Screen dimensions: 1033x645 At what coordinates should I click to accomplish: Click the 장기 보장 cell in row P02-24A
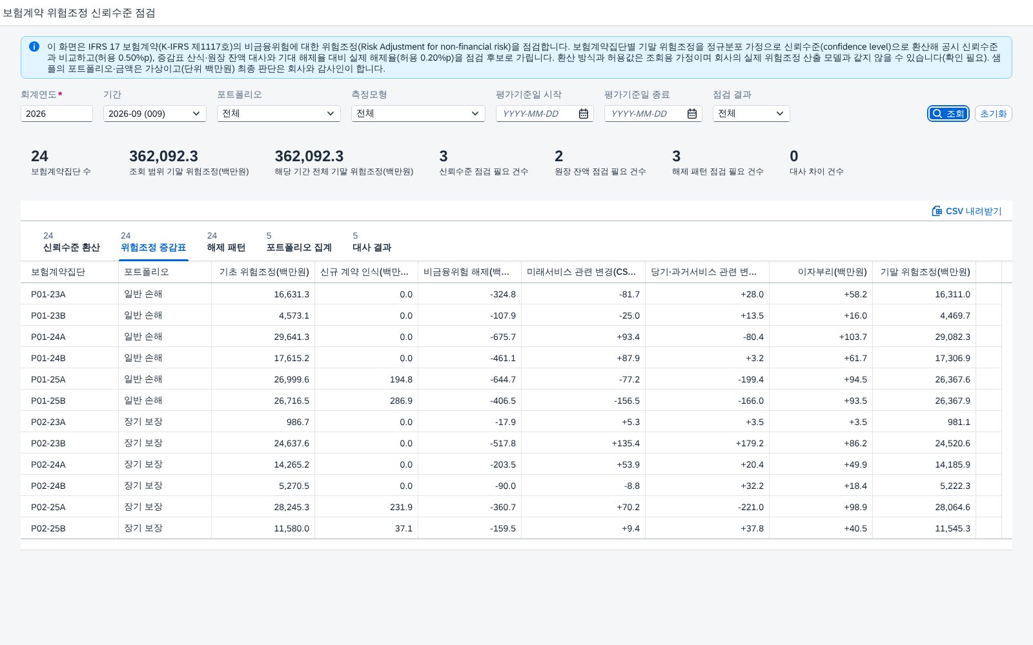[165, 464]
